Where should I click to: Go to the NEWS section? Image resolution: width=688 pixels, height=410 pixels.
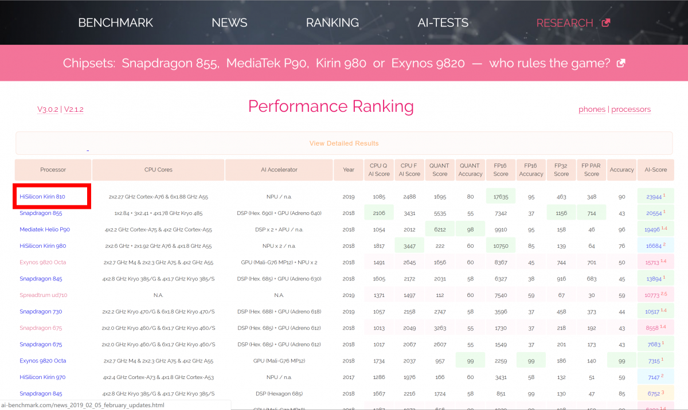[x=229, y=23]
